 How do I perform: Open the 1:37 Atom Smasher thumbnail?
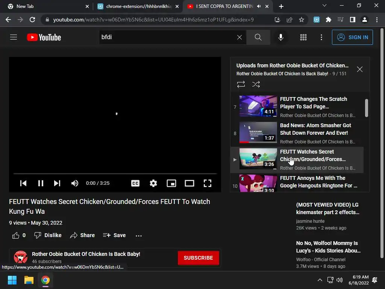click(x=258, y=132)
